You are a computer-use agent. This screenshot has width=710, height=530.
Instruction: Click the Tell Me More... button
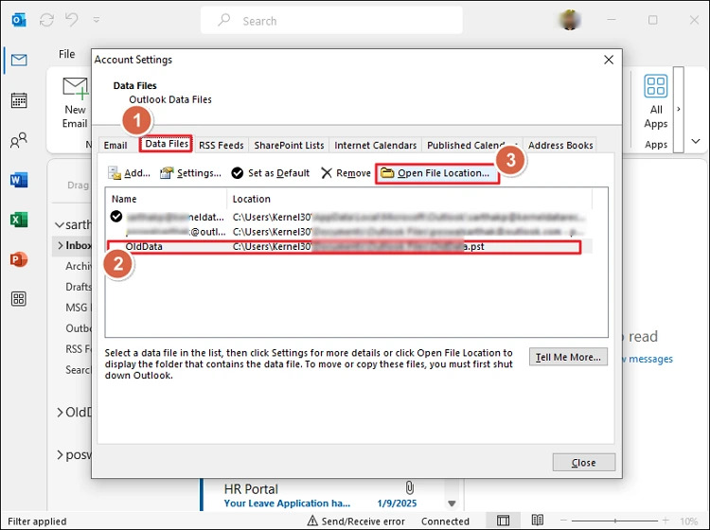568,357
